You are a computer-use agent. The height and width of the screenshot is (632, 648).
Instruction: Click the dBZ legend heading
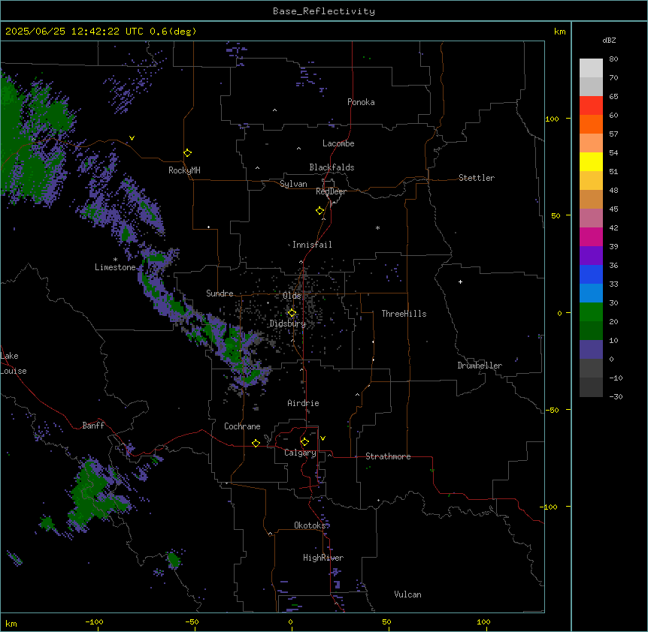(609, 40)
